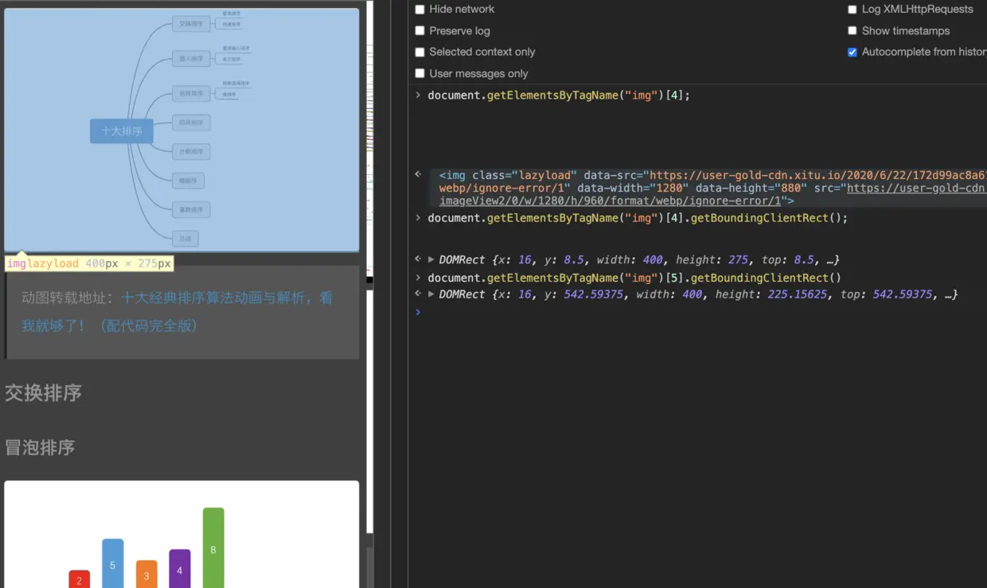Click the img[4].getBoundingClientRect(); command line
Image resolution: width=987 pixels, height=588 pixels.
(638, 218)
